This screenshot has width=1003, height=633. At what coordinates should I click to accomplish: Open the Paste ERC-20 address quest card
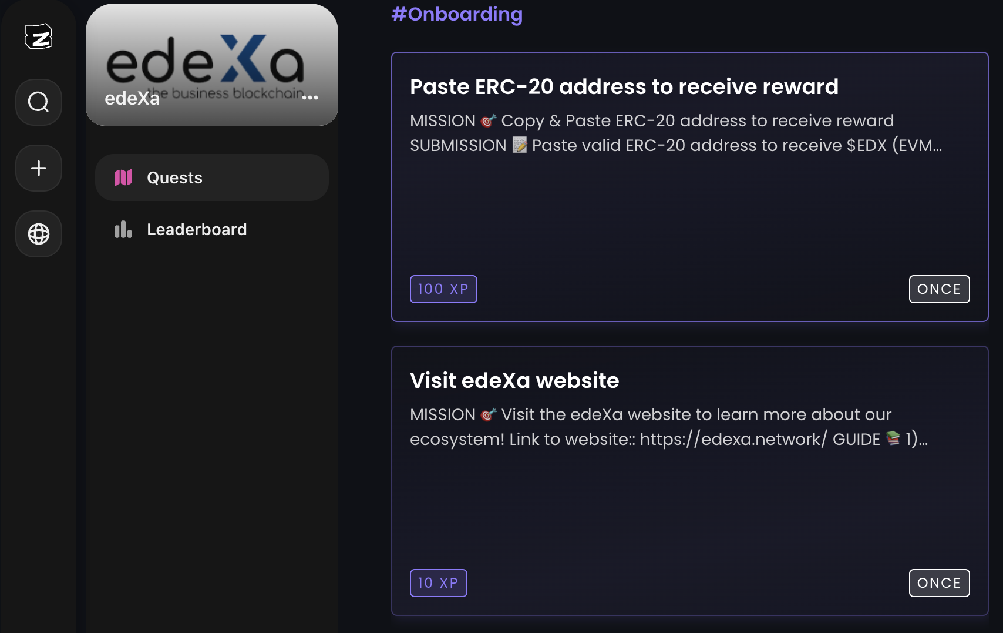(x=690, y=187)
